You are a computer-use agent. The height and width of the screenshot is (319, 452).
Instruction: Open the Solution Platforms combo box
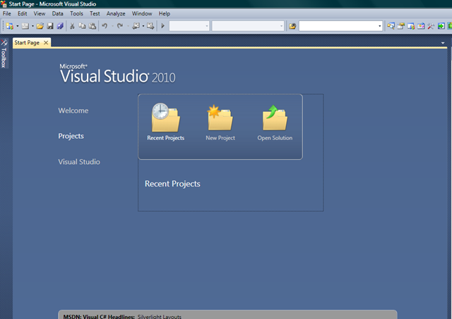[x=248, y=26]
